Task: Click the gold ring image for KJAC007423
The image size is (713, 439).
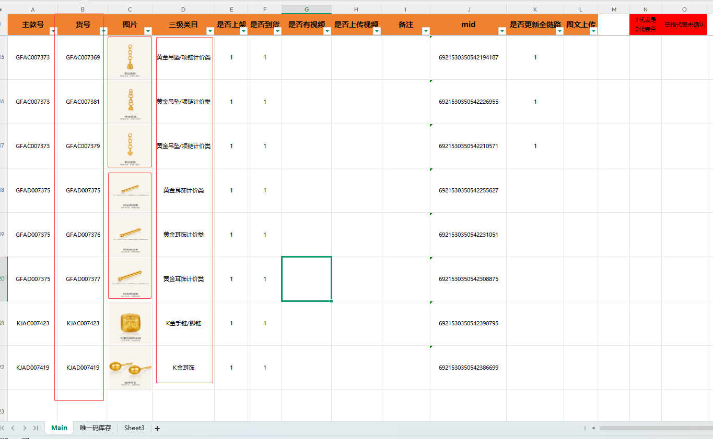Action: 130,323
